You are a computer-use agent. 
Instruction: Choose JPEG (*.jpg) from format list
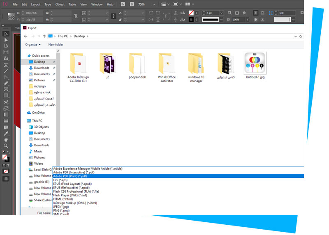[178, 207]
